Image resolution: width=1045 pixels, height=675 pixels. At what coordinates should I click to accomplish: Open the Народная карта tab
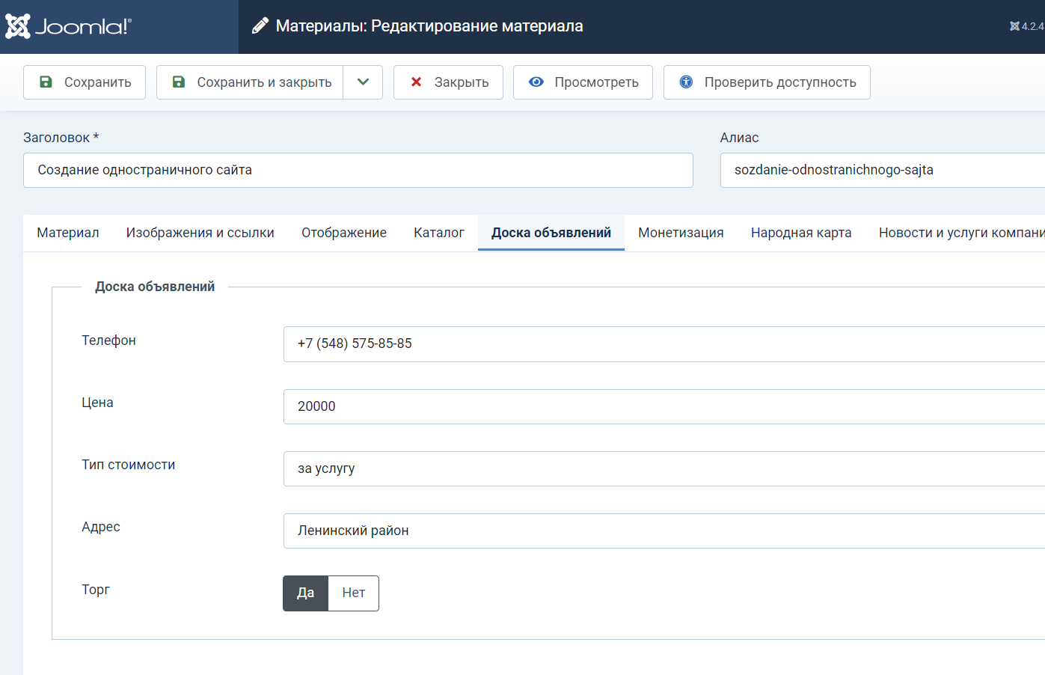801,233
